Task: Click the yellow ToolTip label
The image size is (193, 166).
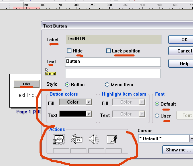Action: 50,74
